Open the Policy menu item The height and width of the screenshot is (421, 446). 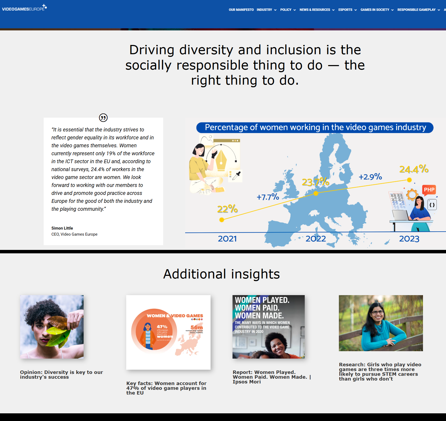coord(286,10)
